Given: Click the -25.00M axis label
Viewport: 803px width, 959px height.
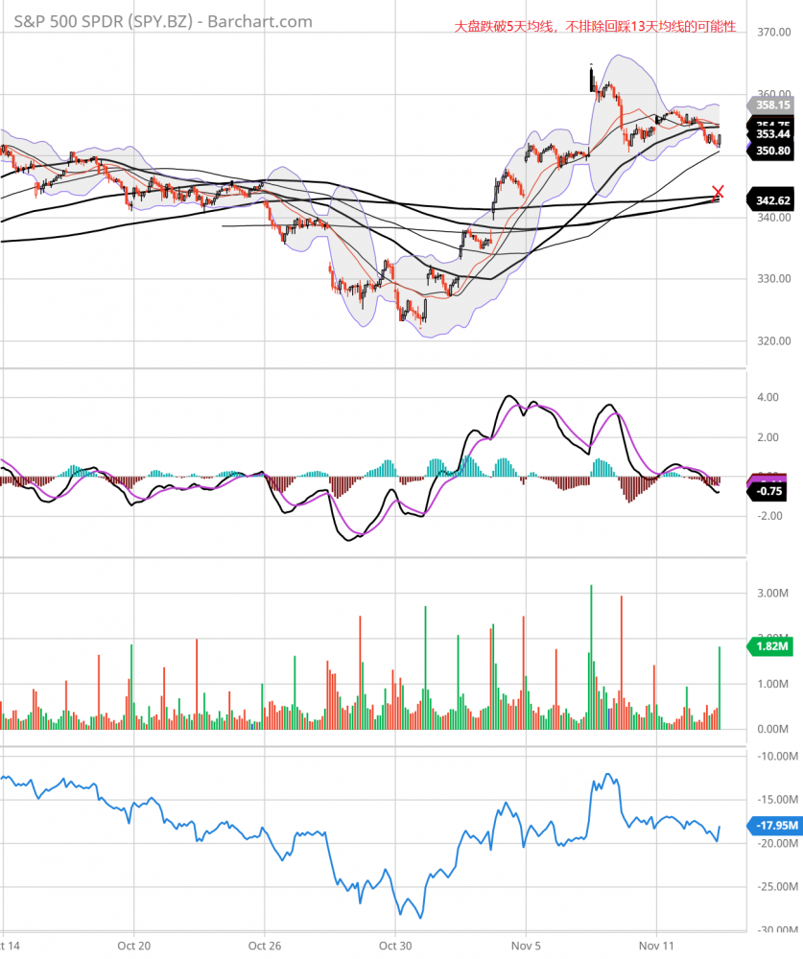Looking at the screenshot, I should coord(775,887).
